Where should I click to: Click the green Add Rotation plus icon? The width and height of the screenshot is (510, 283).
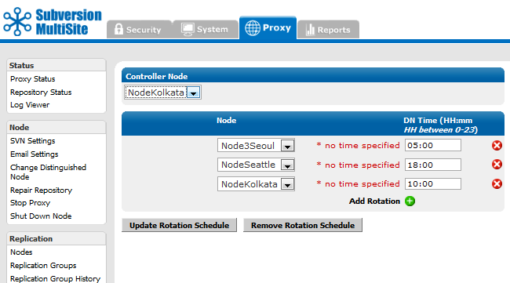(x=410, y=201)
